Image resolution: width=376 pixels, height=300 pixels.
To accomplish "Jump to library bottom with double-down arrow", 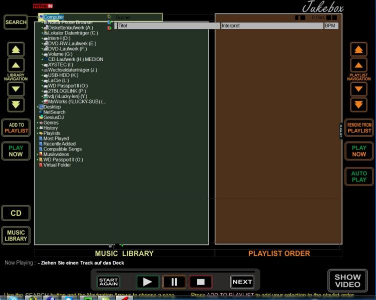I will tap(16, 104).
